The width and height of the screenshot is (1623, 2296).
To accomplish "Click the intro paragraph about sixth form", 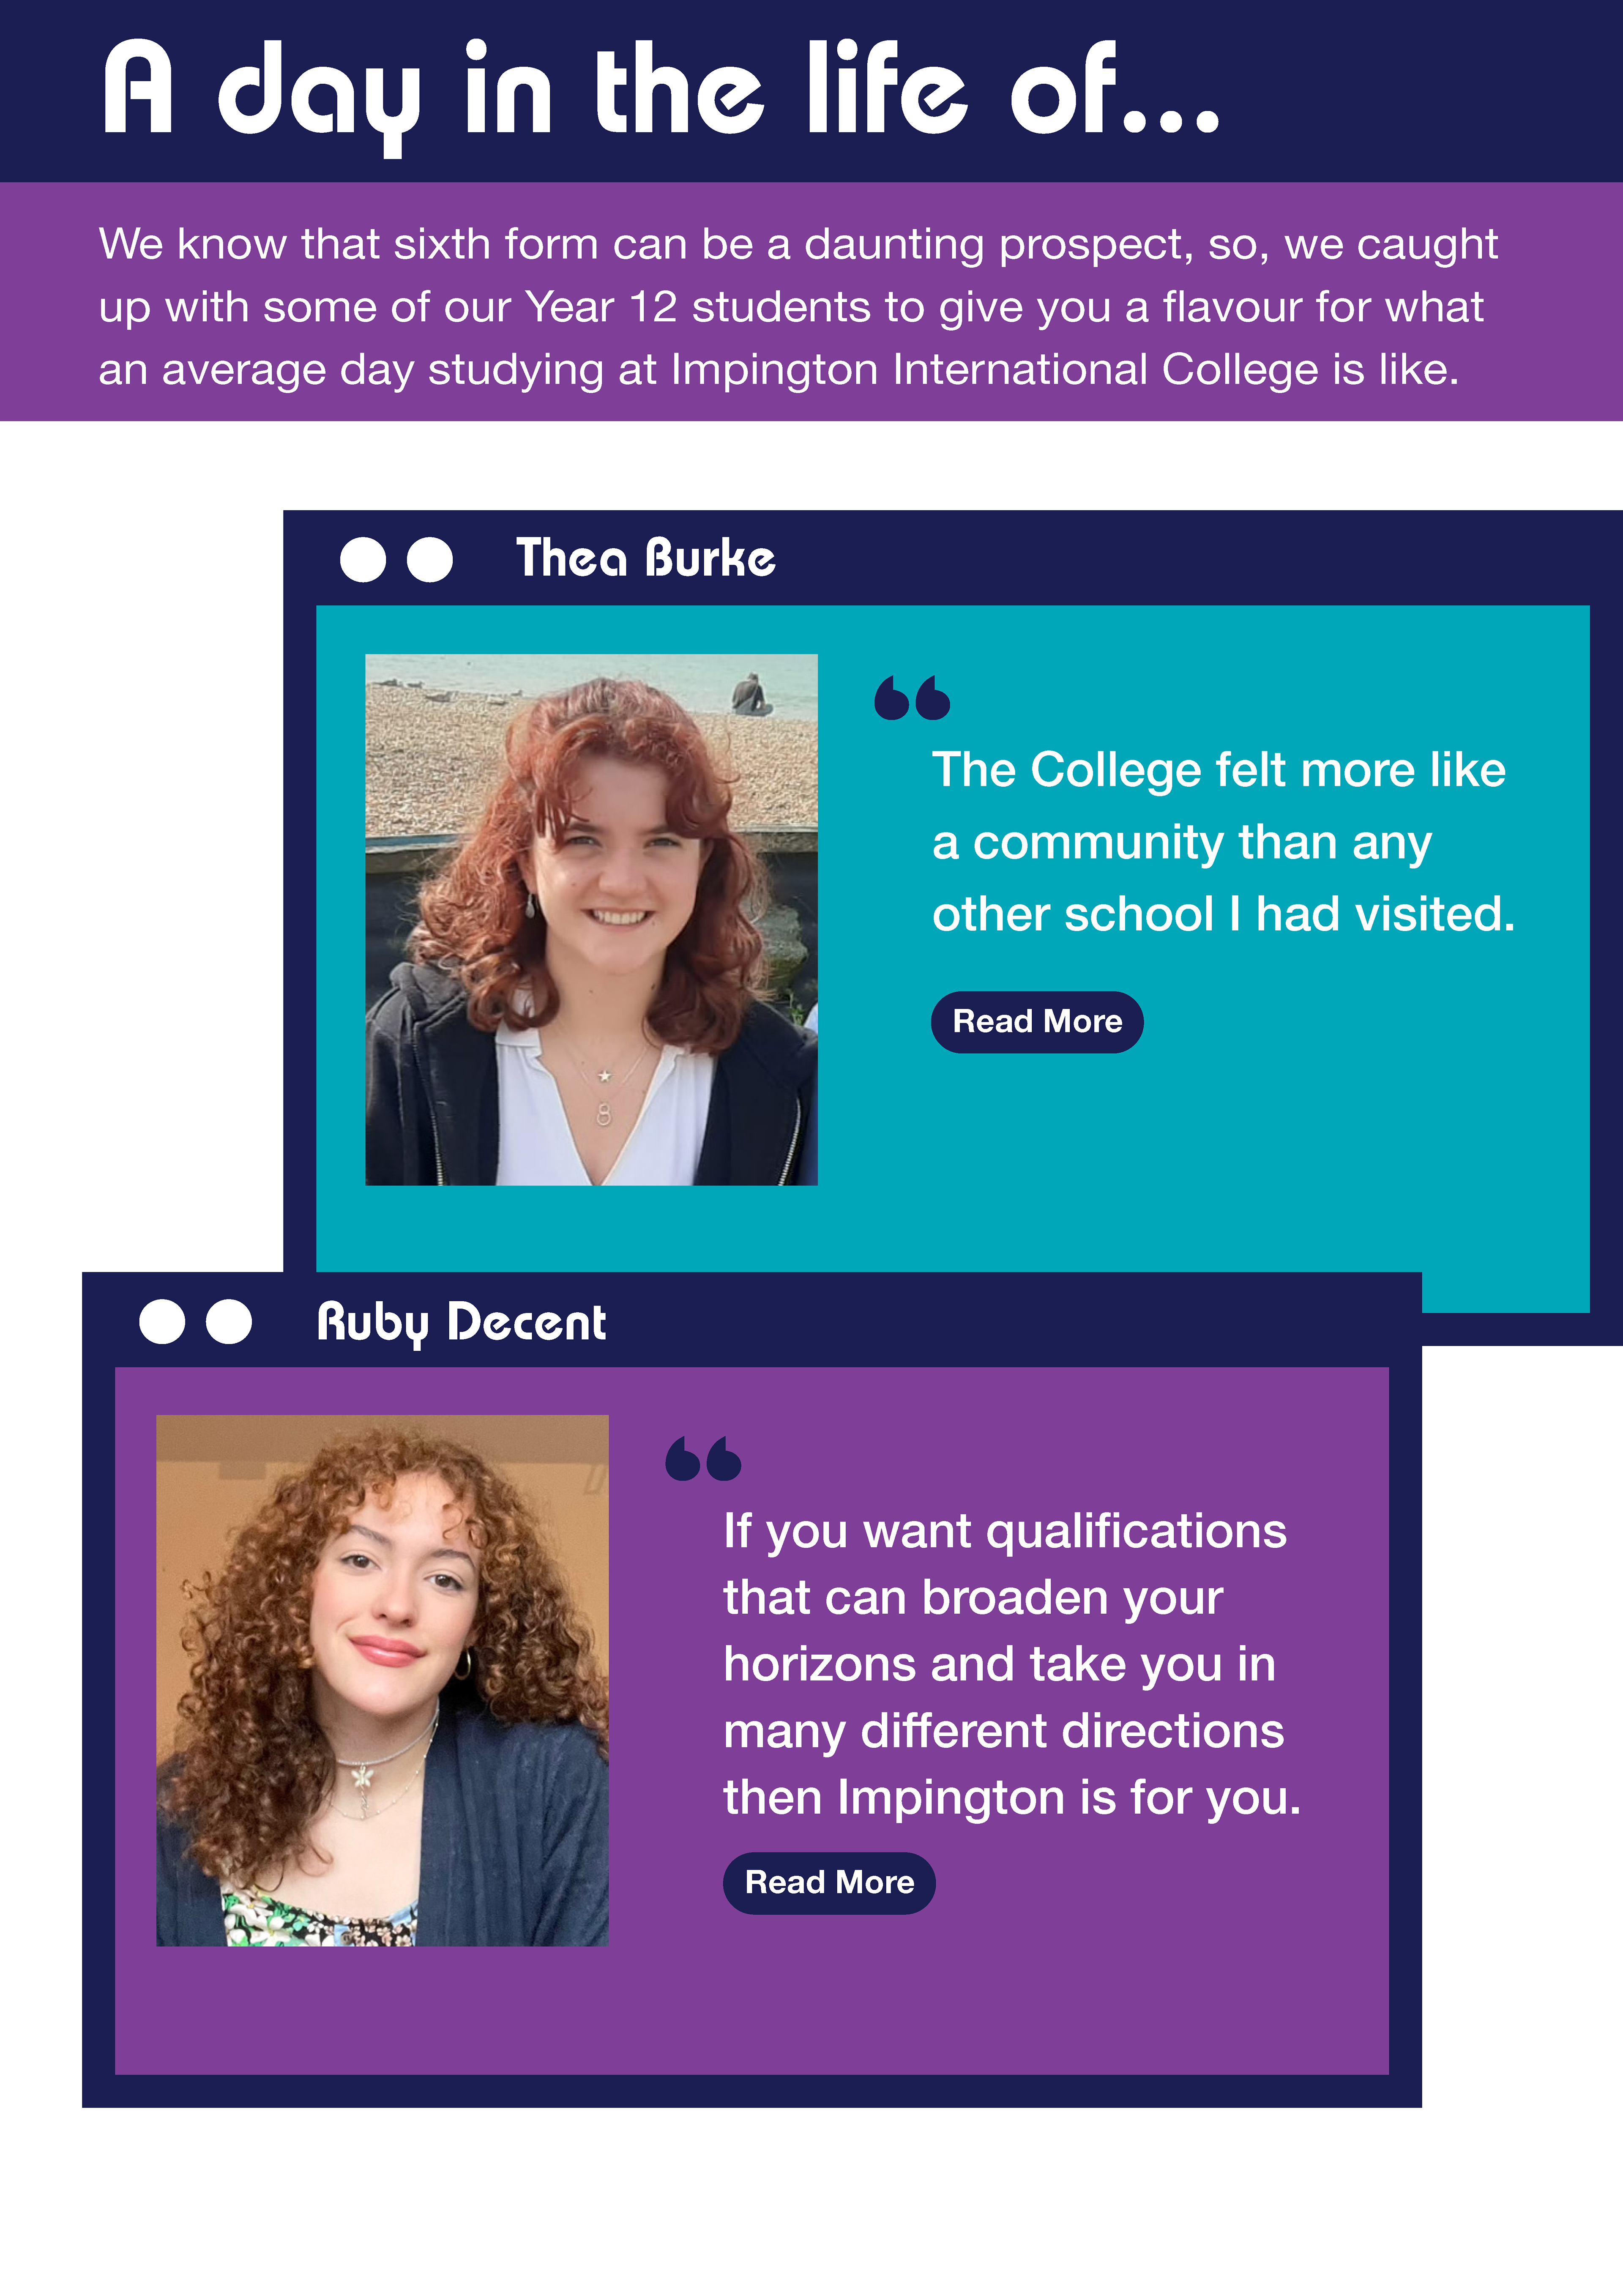I will pos(798,306).
